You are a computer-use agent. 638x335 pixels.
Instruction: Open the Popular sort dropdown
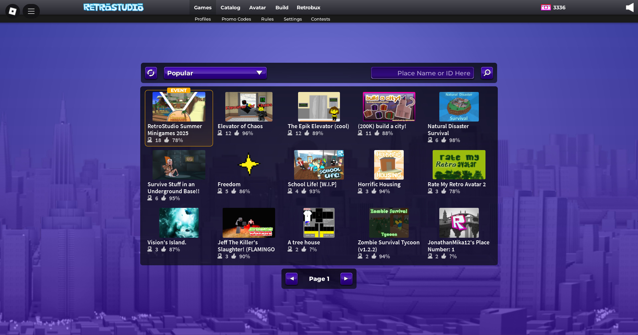point(215,73)
